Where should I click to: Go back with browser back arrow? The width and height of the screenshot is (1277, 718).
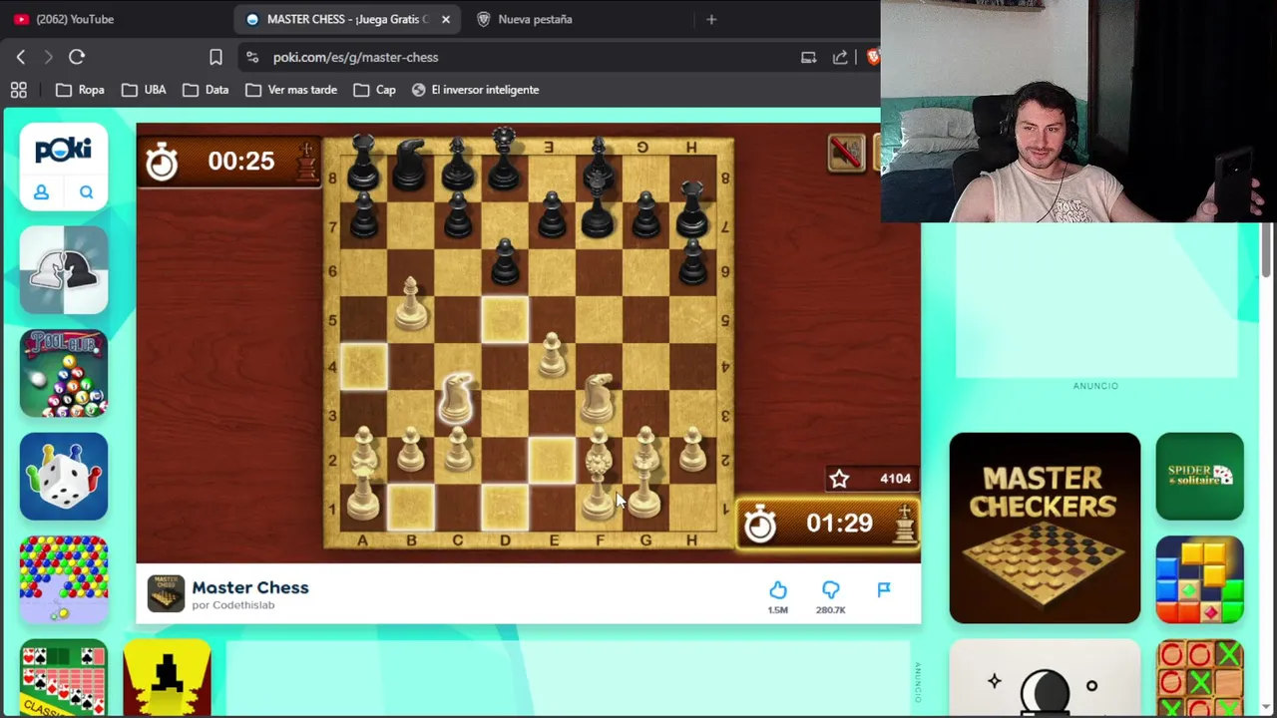21,57
